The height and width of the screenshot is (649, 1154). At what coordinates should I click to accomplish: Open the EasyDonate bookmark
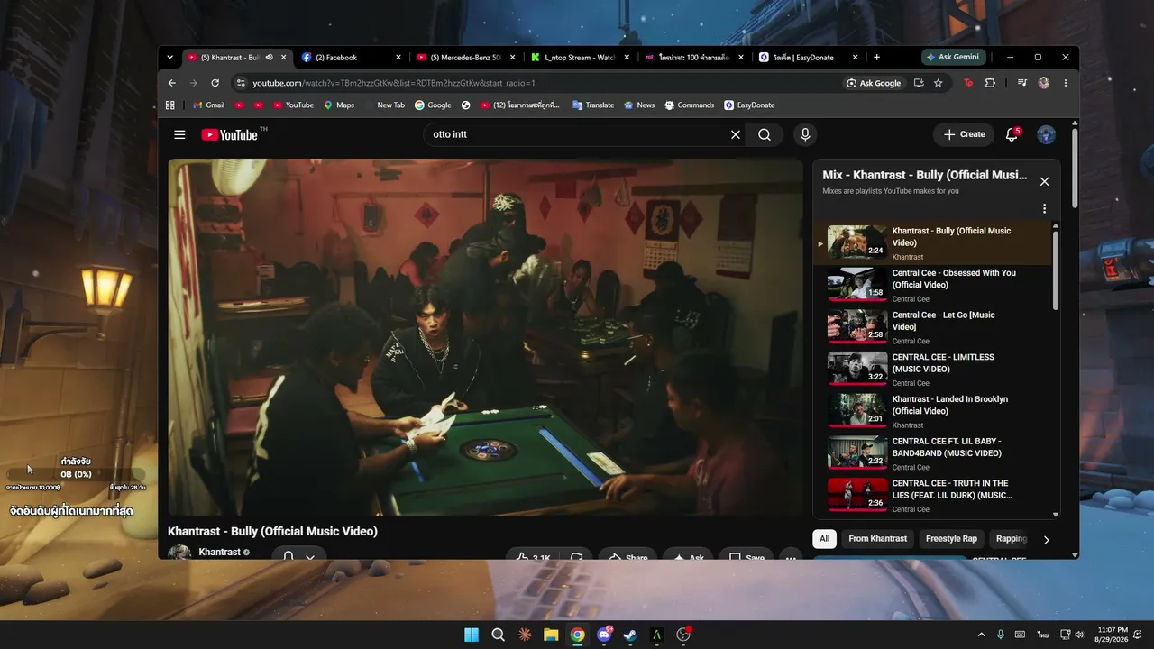[749, 105]
